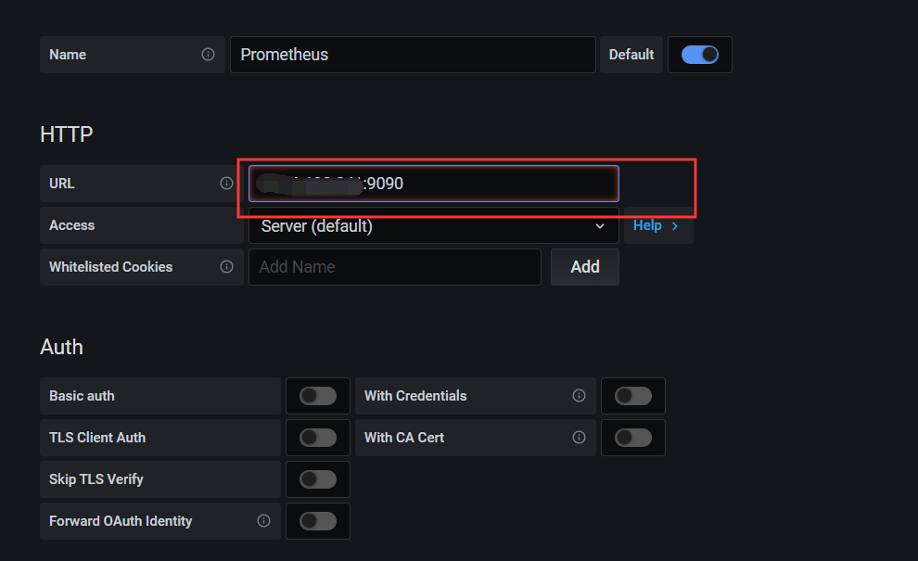Enable Forward OAuth Identity toggle
Viewport: 918px width, 561px height.
tap(318, 521)
